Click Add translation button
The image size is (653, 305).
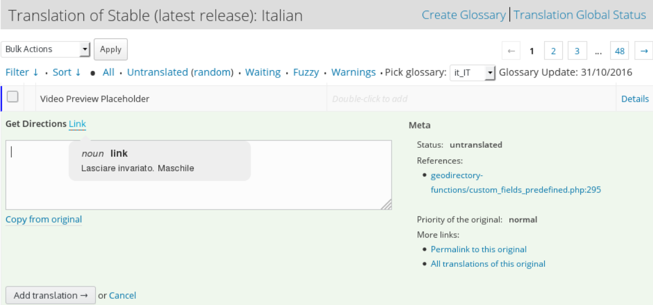[x=51, y=295]
